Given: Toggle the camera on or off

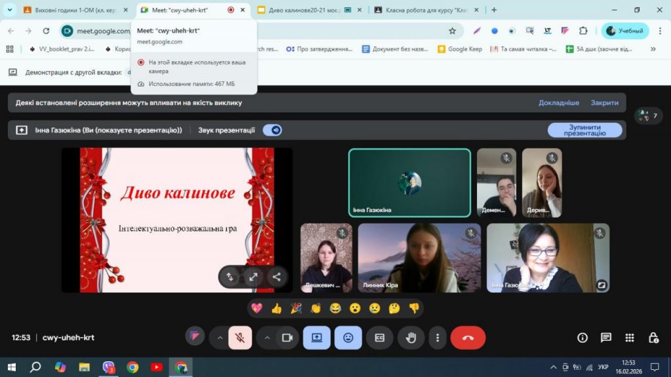Looking at the screenshot, I should point(286,338).
